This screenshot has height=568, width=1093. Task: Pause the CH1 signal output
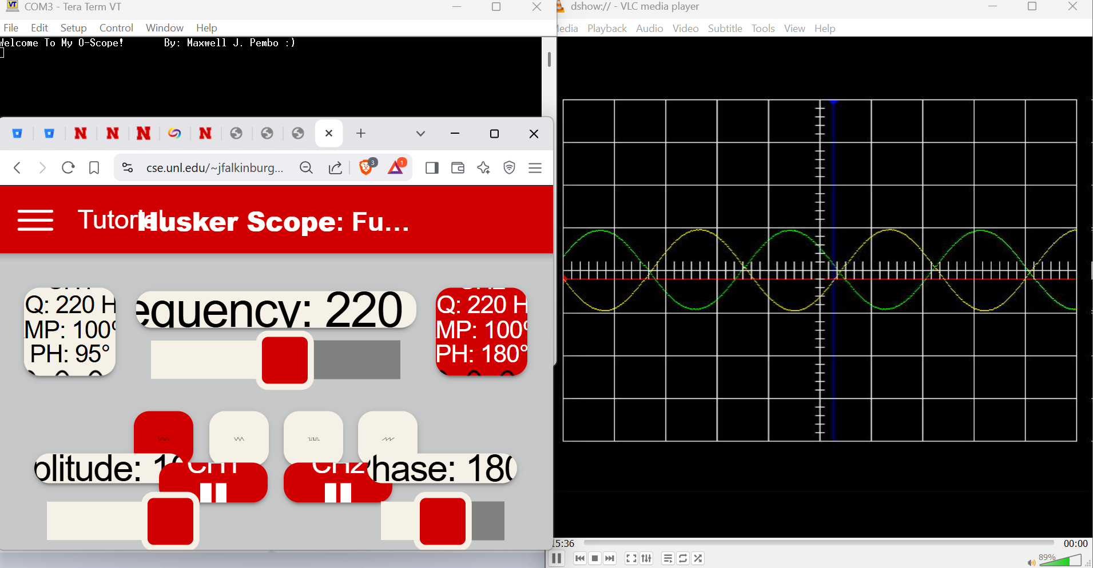click(213, 483)
